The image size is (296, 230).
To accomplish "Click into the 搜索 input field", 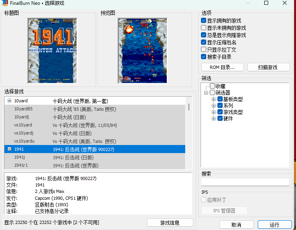I will coord(245,182).
